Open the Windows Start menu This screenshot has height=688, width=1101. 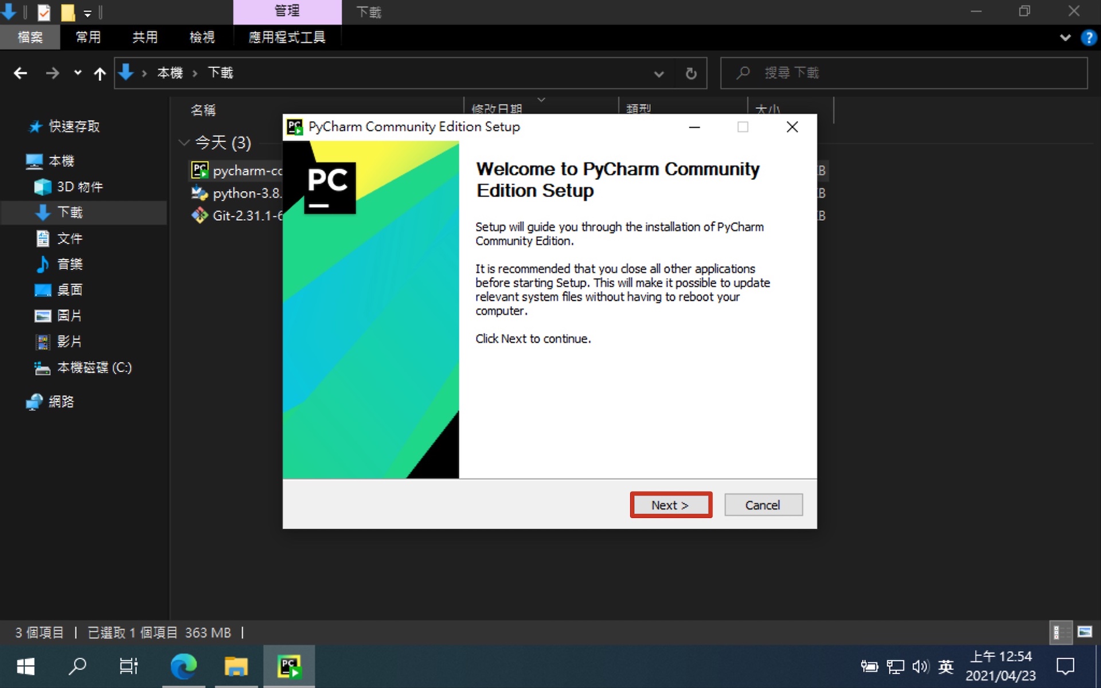click(26, 666)
